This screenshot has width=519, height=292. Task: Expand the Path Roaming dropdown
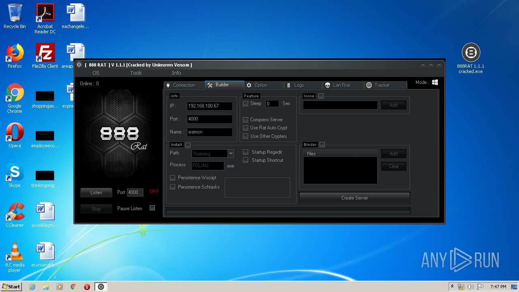coord(231,154)
